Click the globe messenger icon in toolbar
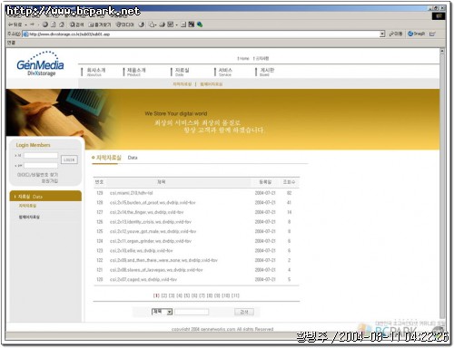454x348 pixels. click(x=200, y=24)
